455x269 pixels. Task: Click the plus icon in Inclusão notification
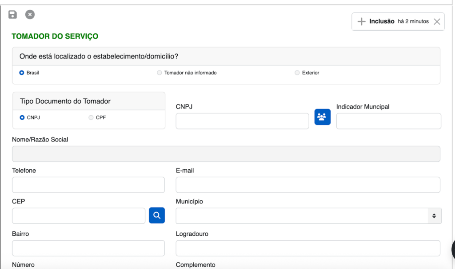click(362, 21)
